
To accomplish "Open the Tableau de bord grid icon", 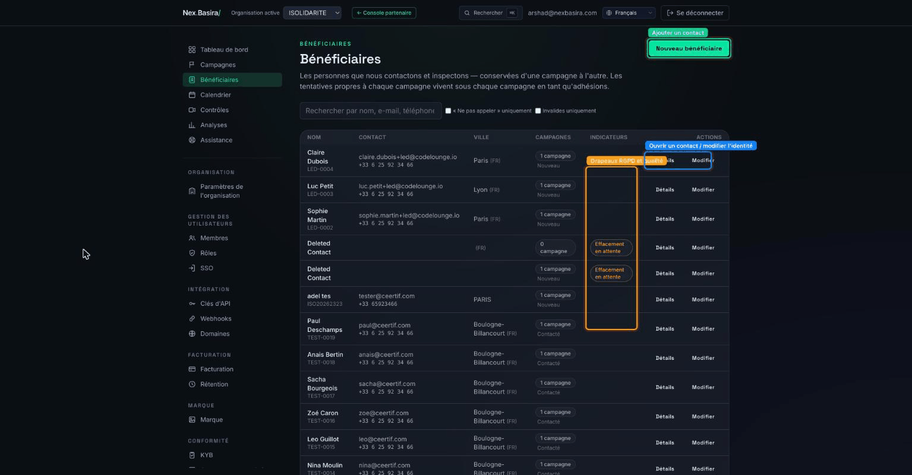I will coord(192,50).
